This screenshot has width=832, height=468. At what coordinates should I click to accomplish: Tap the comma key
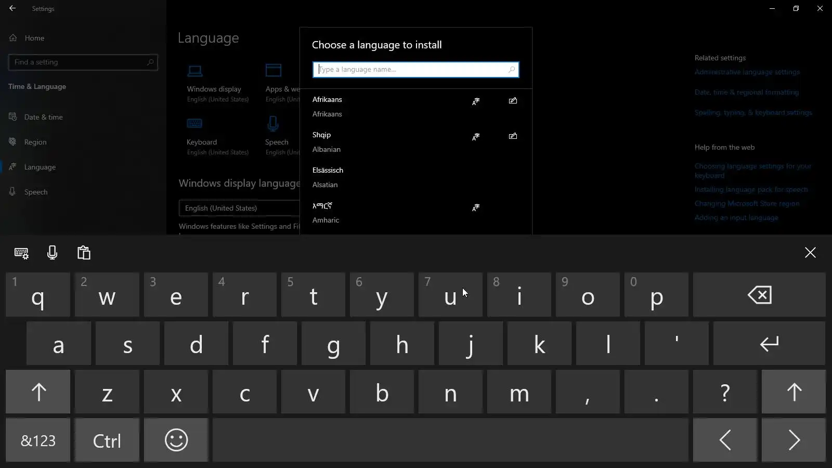pyautogui.click(x=588, y=392)
